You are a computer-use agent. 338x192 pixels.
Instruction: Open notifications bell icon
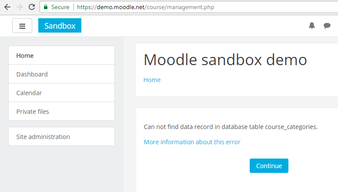[312, 25]
